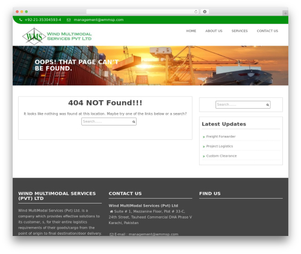Click the Wind Multimodal Services Pvt Ltd logo text
301x254 pixels.
(x=69, y=37)
